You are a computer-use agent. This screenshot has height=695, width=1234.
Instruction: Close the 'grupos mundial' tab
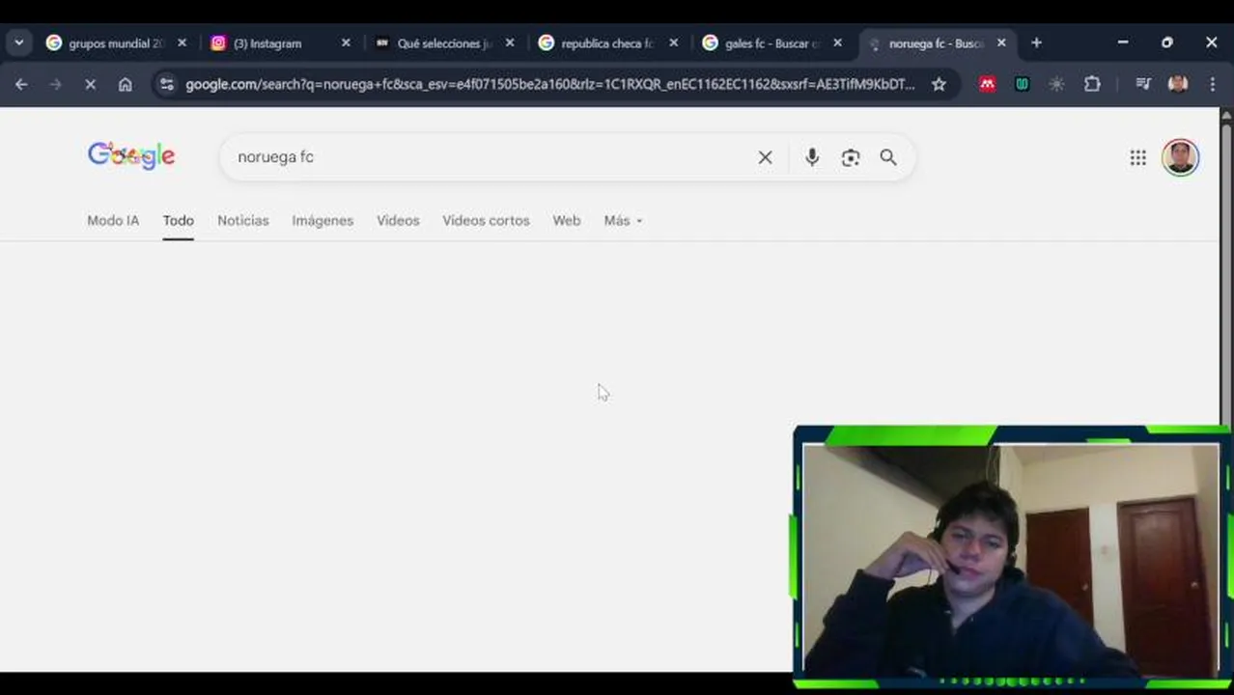click(x=182, y=43)
